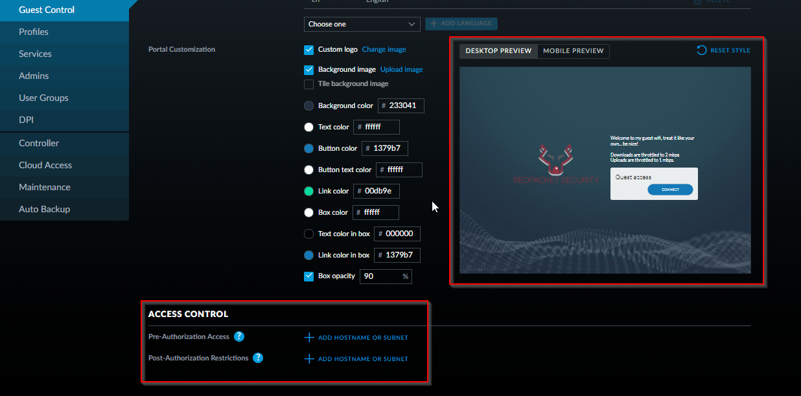Click the Link color hex field 00db9e
The width and height of the screenshot is (801, 396).
(377, 191)
